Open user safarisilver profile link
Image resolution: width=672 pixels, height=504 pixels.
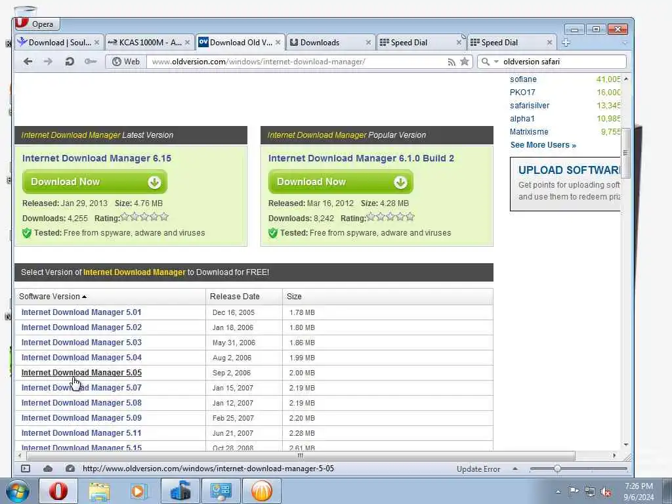[530, 106]
